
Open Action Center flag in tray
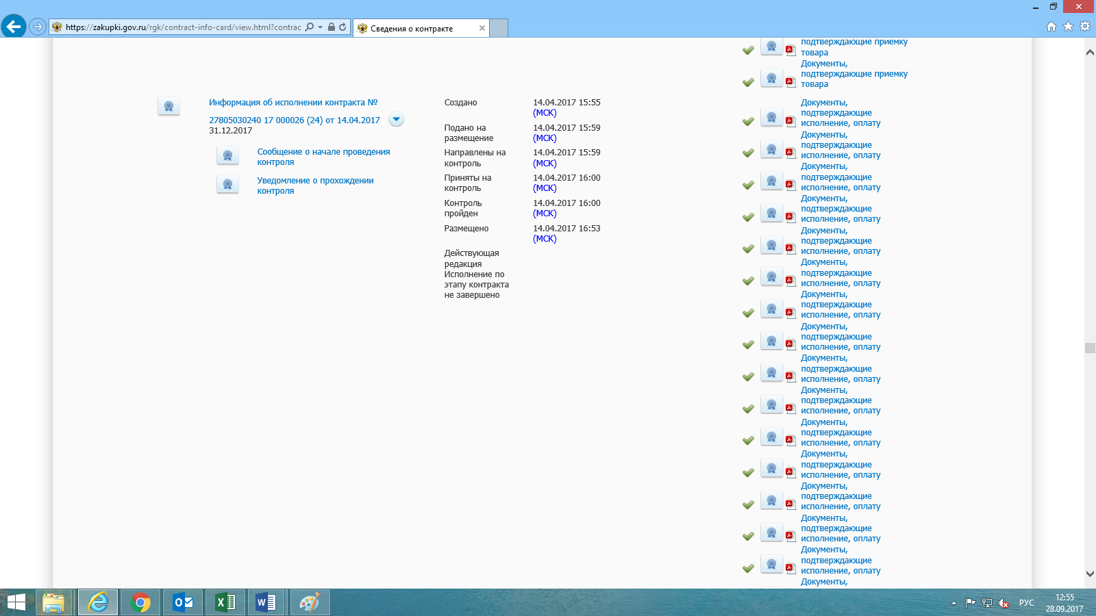[x=970, y=603]
